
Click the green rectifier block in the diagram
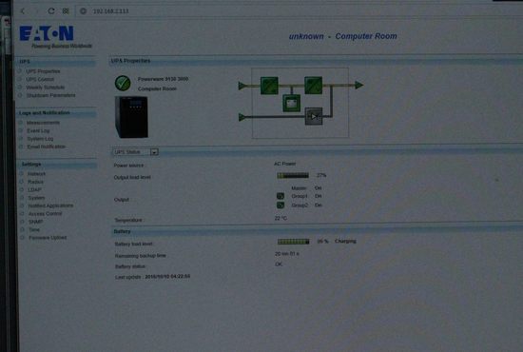pos(269,86)
